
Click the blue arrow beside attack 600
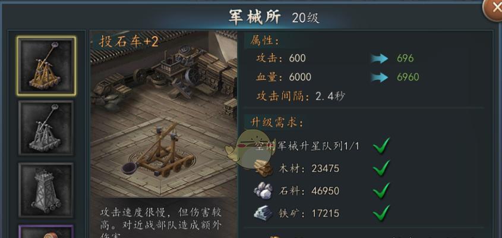tap(380, 58)
